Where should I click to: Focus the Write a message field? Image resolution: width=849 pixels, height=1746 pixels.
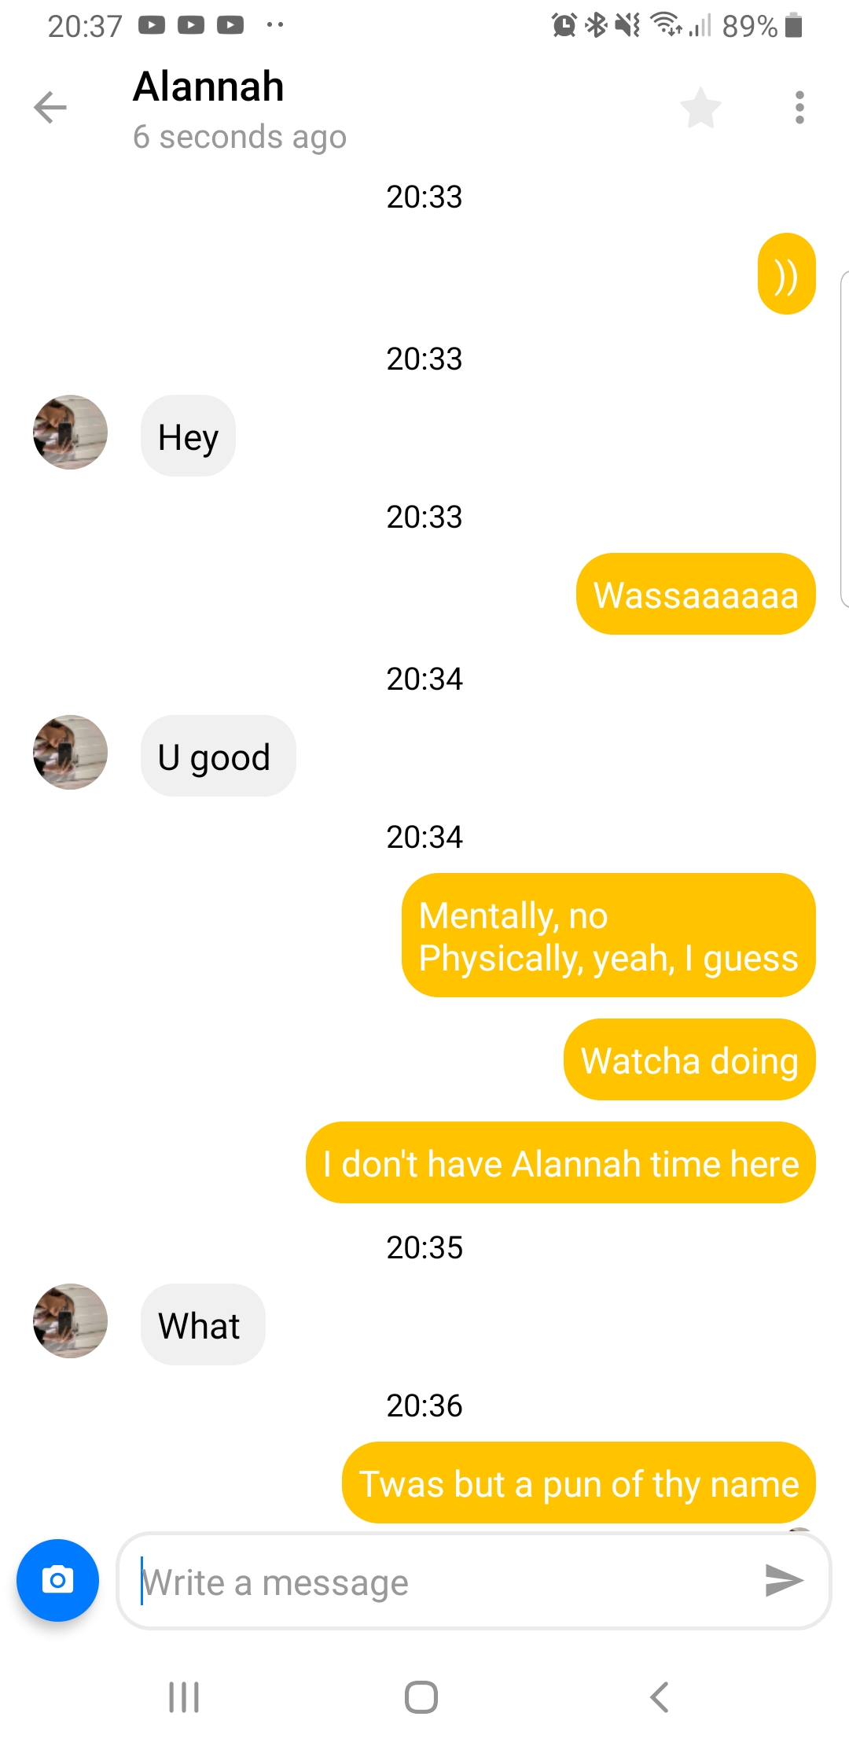point(474,1581)
